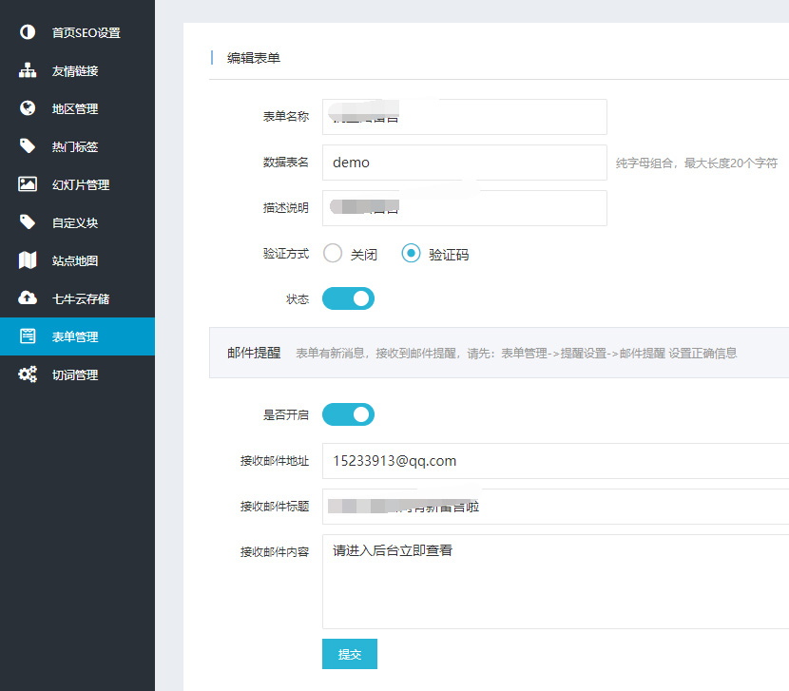
Task: Select the 验证码 radio option
Action: pos(411,254)
